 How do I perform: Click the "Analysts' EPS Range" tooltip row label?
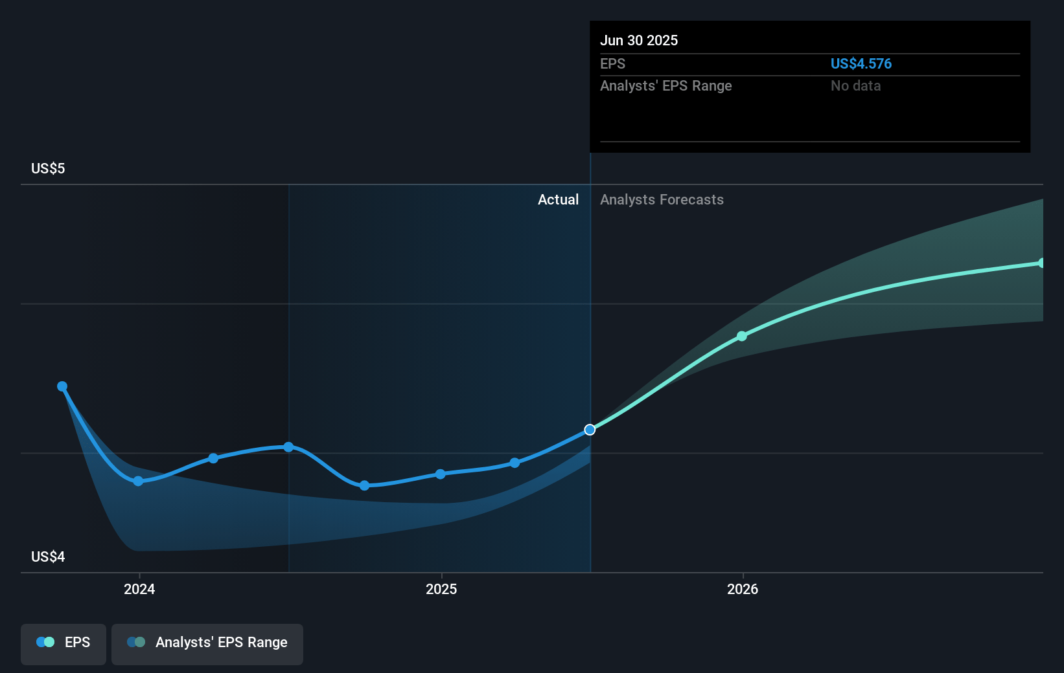(665, 85)
